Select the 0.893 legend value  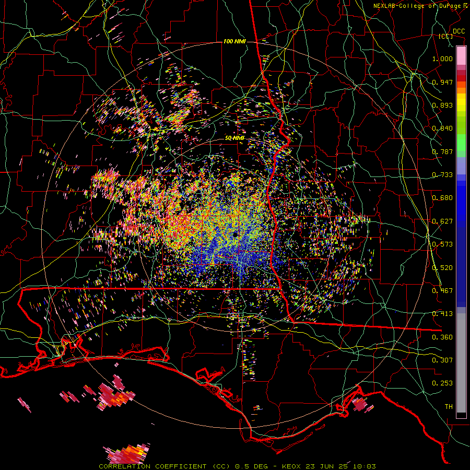(x=442, y=105)
